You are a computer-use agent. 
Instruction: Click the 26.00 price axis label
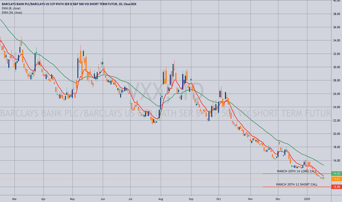336,94
